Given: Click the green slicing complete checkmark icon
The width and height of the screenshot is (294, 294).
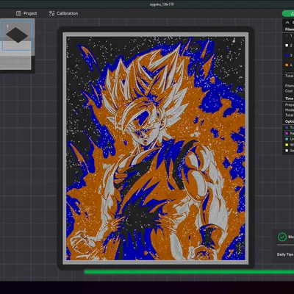Looking at the screenshot, I should tap(282, 237).
